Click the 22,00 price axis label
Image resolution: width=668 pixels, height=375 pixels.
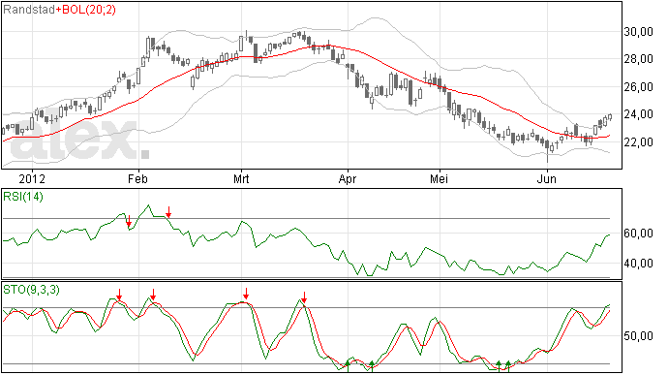coord(638,142)
